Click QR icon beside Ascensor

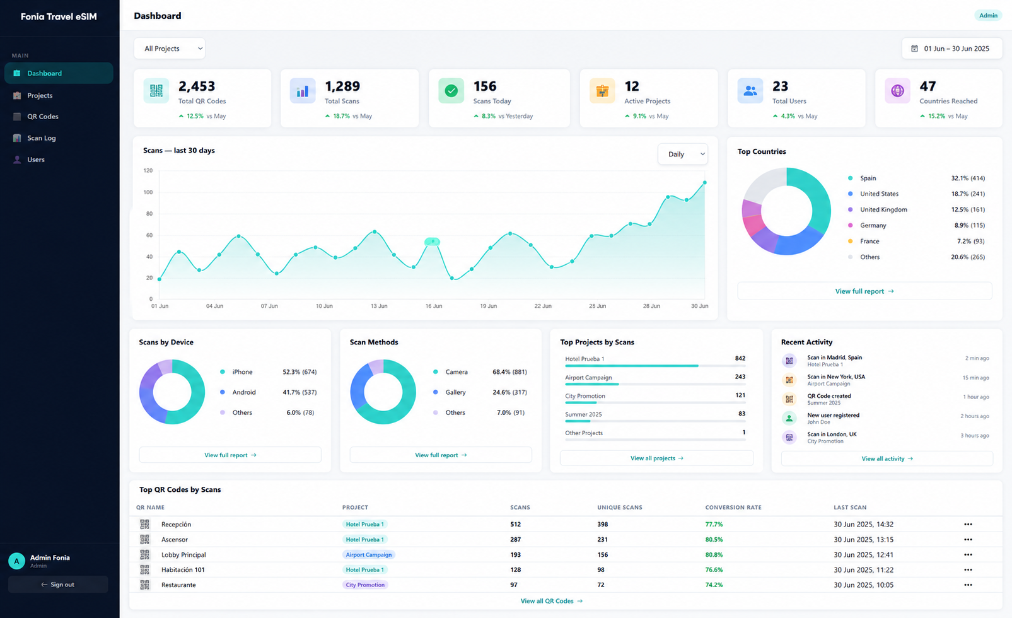145,539
